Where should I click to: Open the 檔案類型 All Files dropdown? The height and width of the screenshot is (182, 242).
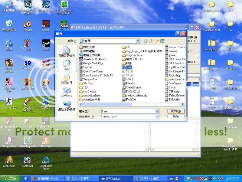(157, 117)
